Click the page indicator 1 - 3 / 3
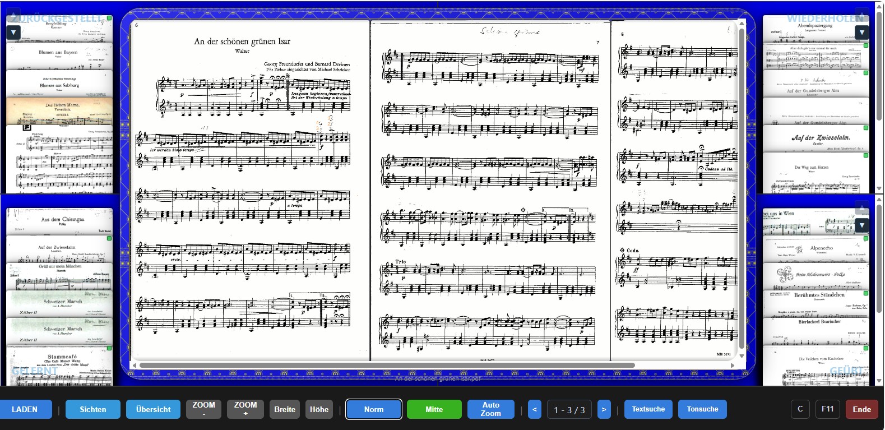The height and width of the screenshot is (430, 885). coord(569,410)
